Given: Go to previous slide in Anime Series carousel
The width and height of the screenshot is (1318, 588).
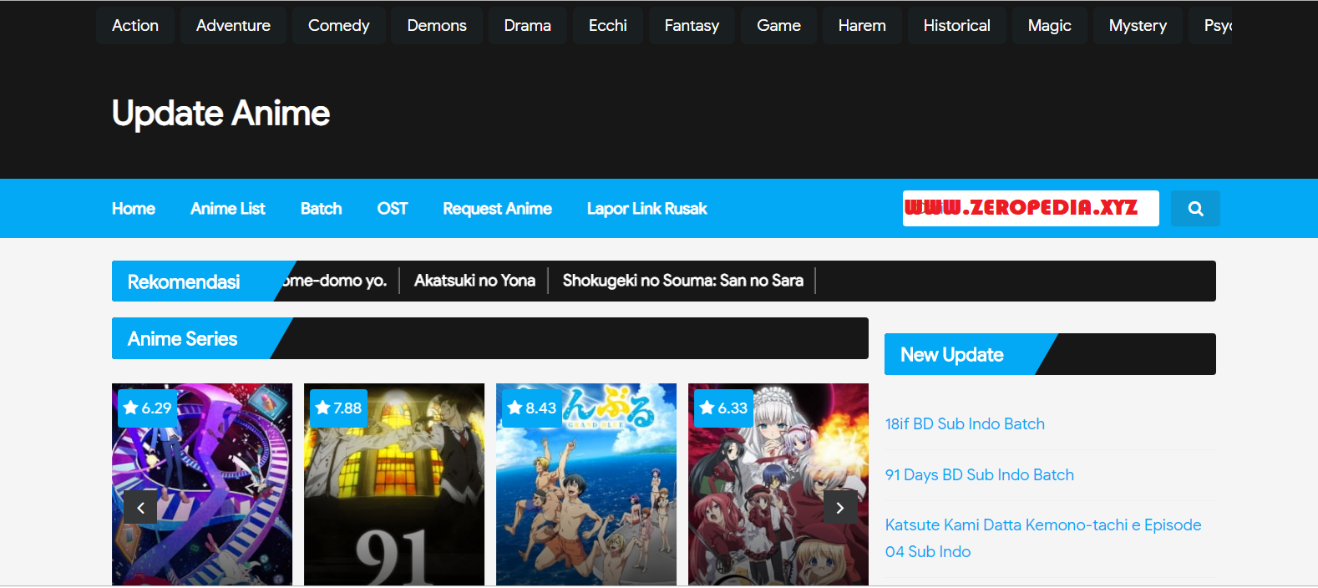Looking at the screenshot, I should click(140, 508).
